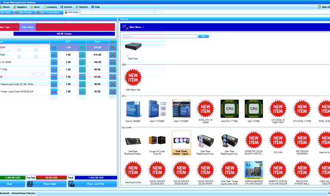Remove the 65.00 item from the order

click(113, 77)
